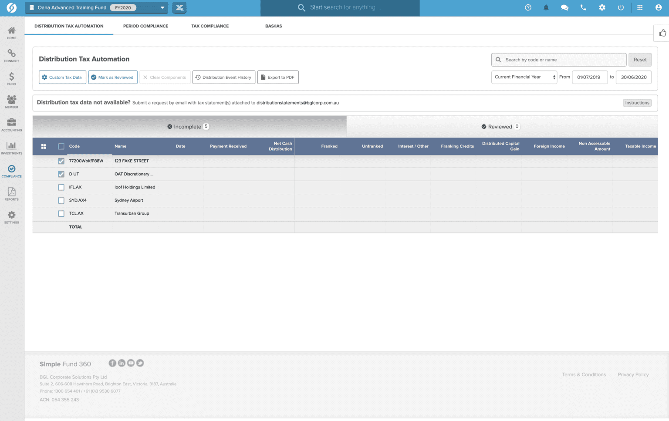The image size is (669, 421).
Task: Open the apps grid icon top right
Action: [x=640, y=7]
